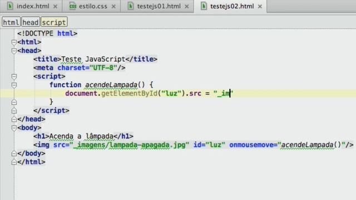Click the closing </body> tag text

pyautogui.click(x=31, y=153)
